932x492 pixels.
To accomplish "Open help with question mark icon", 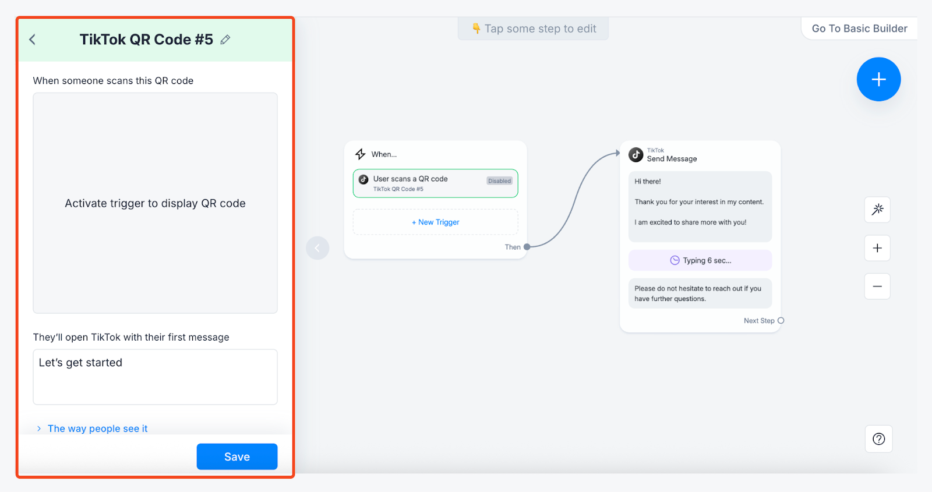I will [x=878, y=439].
